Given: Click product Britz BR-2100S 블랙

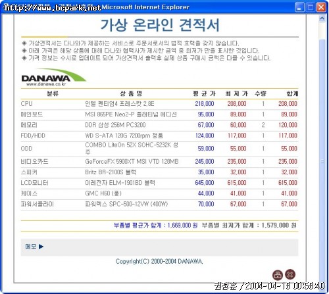Looking at the screenshot, I should click(111, 172).
